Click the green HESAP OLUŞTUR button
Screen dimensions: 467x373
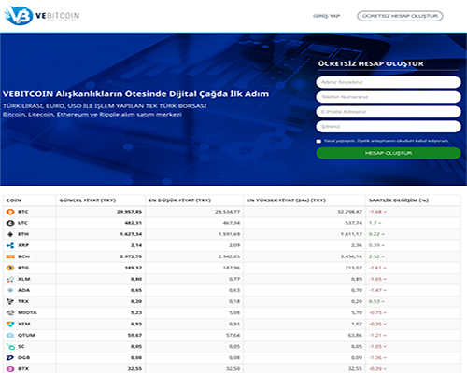389,153
